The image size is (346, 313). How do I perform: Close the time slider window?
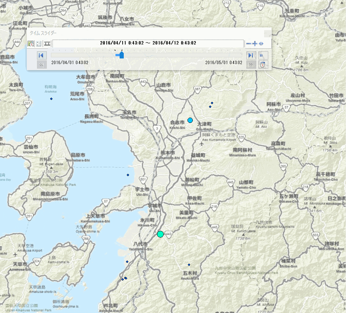[267, 33]
